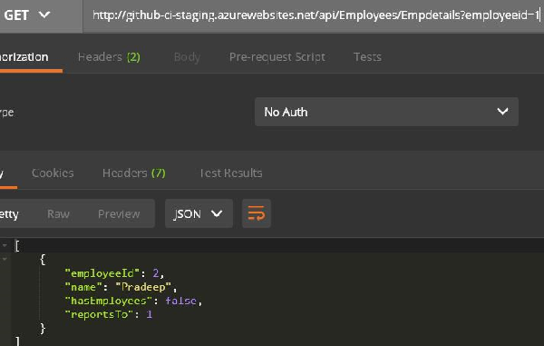Switch response view to Raw

58,213
